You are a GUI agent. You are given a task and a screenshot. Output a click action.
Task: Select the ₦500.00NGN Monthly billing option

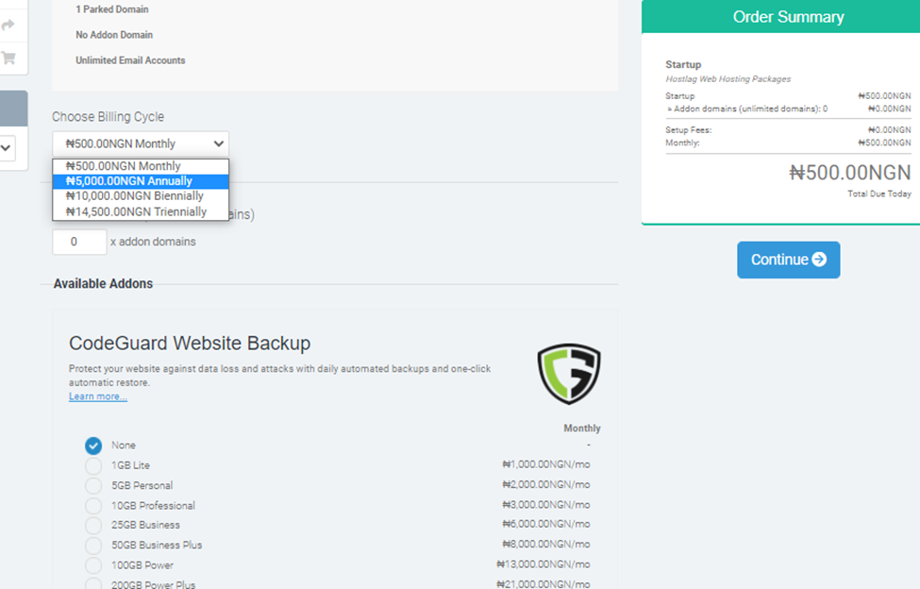pos(124,166)
